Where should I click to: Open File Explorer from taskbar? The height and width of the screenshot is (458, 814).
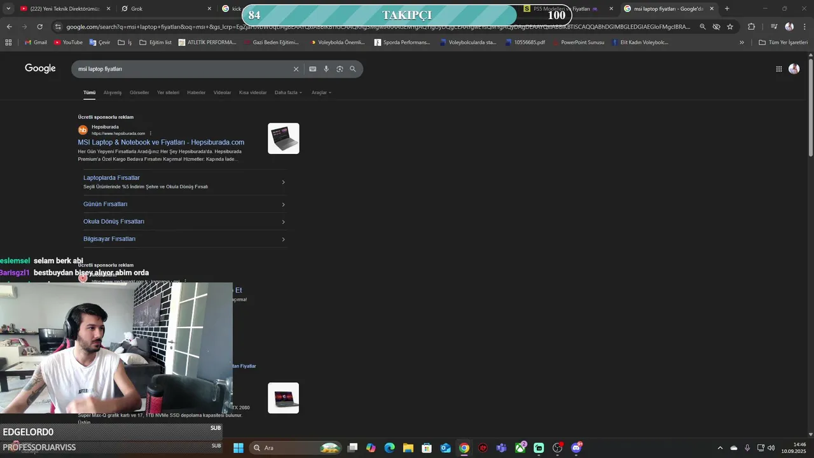[408, 448]
